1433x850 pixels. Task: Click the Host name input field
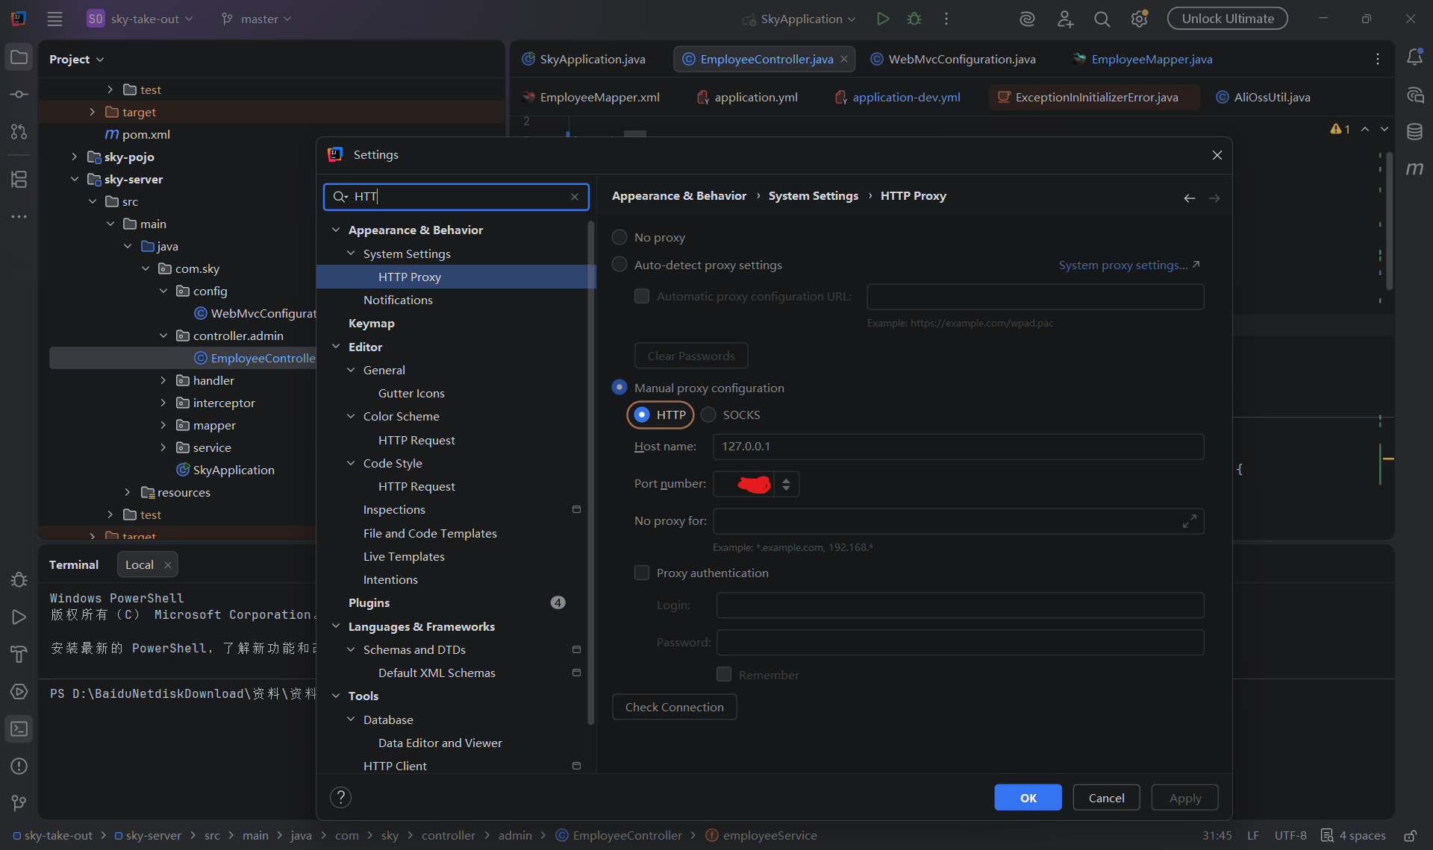coord(958,446)
